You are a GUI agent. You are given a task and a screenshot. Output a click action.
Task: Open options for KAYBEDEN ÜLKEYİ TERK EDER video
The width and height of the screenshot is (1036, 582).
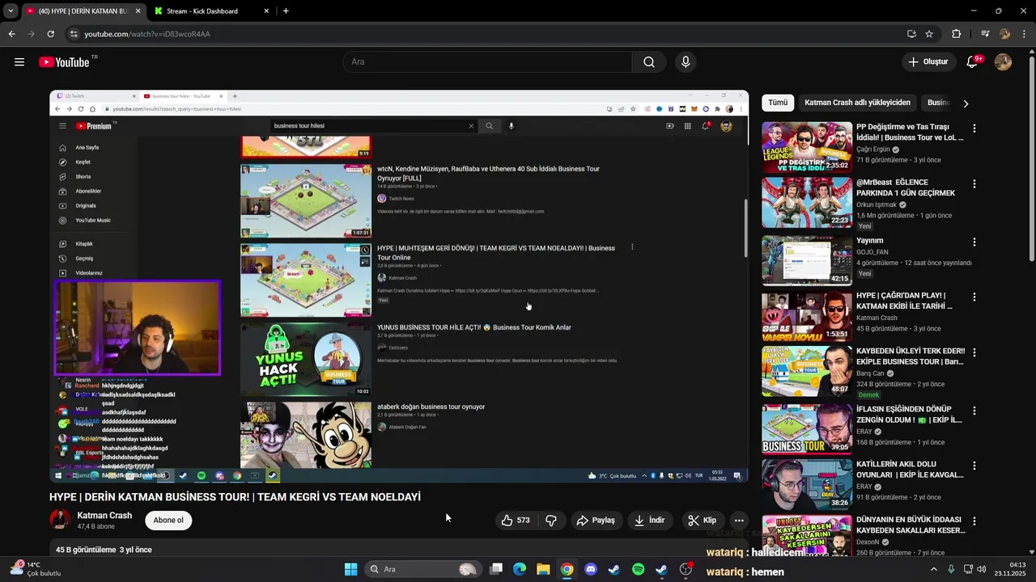[974, 352]
